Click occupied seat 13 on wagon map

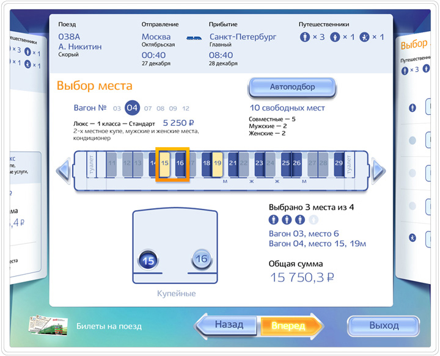137,164
